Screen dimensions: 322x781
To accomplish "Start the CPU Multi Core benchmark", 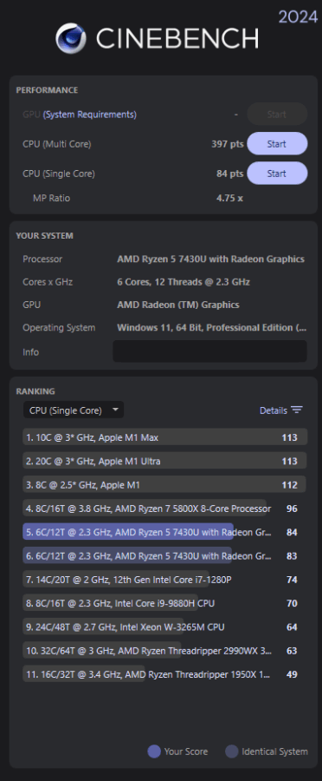I will coord(277,144).
